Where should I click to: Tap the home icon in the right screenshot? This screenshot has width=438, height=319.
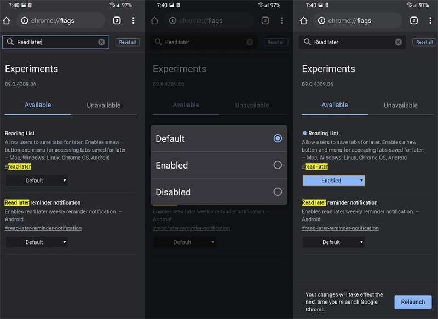(x=303, y=20)
